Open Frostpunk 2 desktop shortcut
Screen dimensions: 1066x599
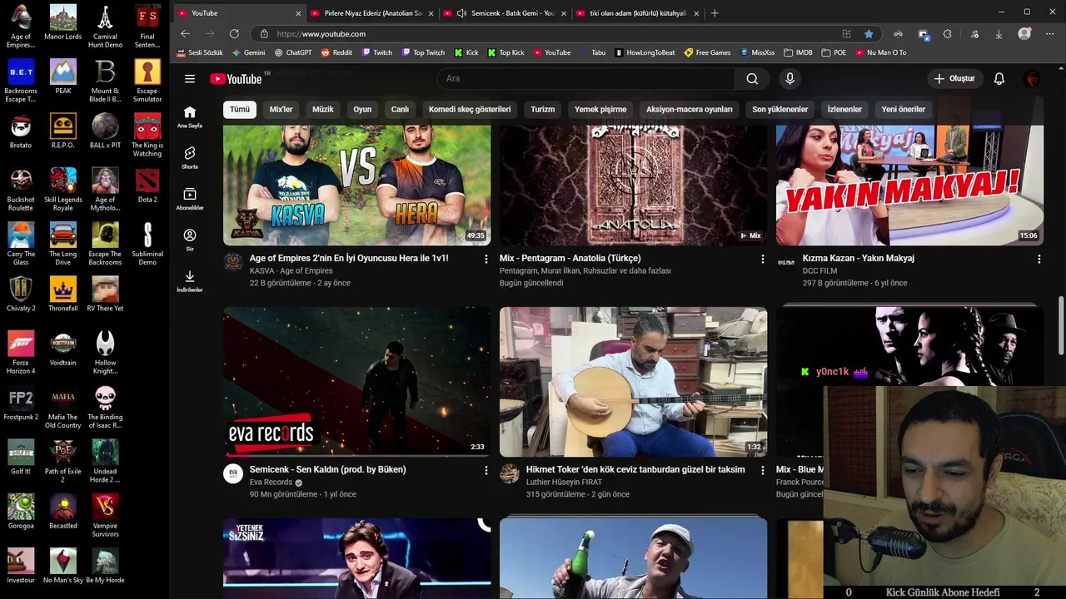pyautogui.click(x=21, y=403)
